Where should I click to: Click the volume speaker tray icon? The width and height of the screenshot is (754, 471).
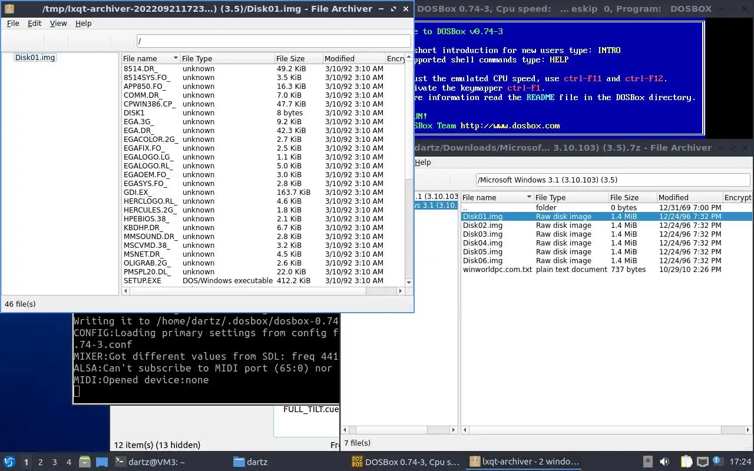pyautogui.click(x=664, y=462)
